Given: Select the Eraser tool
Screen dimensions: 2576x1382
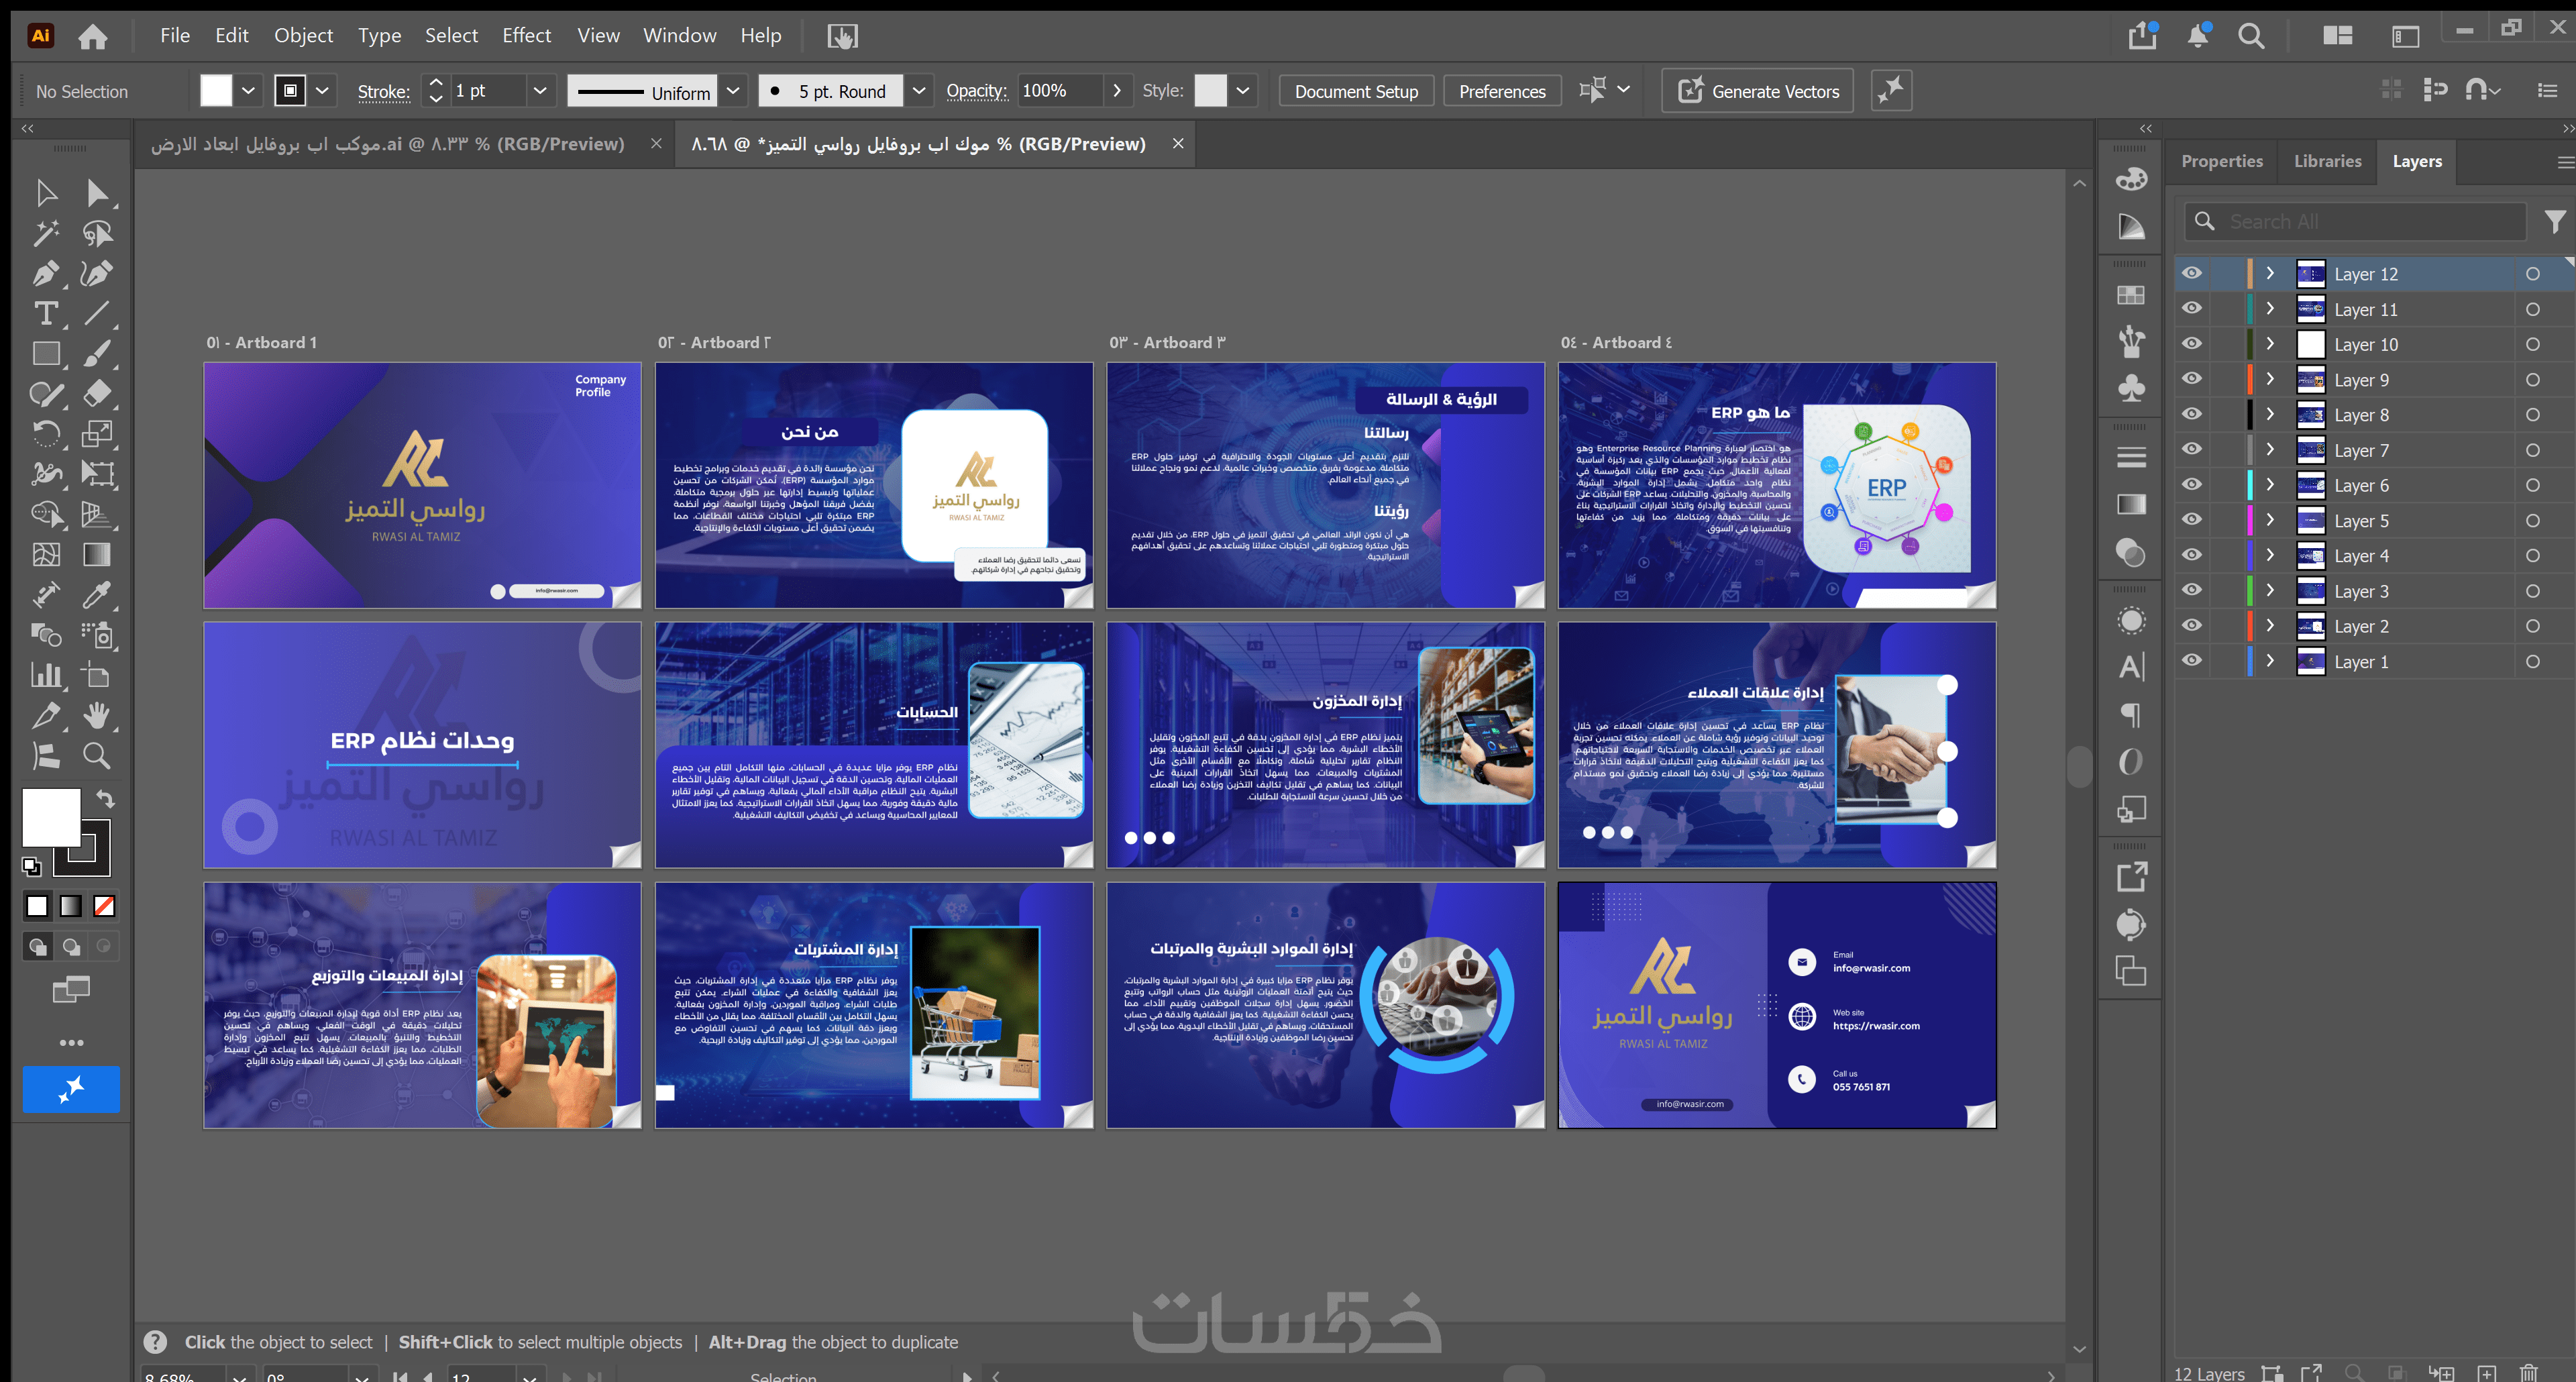Looking at the screenshot, I should (97, 393).
